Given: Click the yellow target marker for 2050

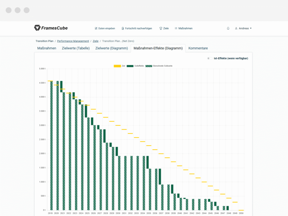Looking at the screenshot, I should [x=241, y=210].
